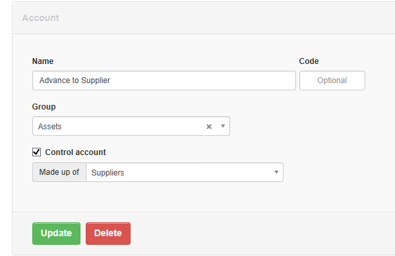
Task: Click the Optional placeholder text
Action: tap(332, 80)
